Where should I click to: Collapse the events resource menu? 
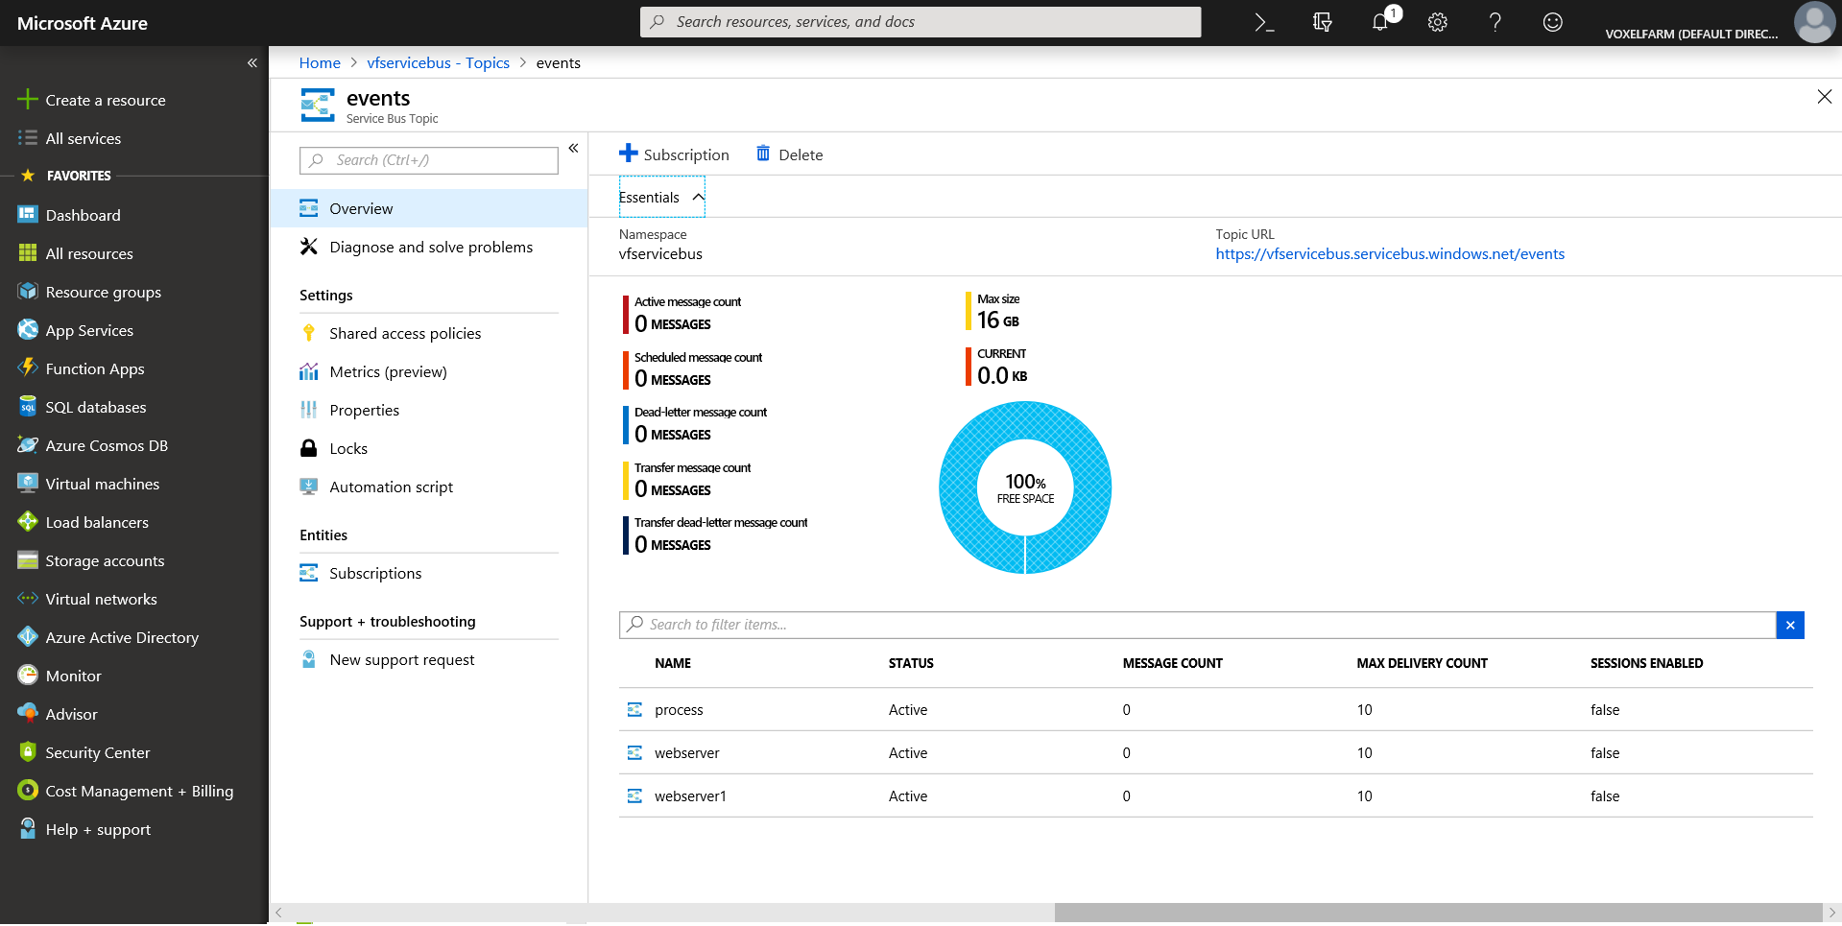pyautogui.click(x=573, y=148)
